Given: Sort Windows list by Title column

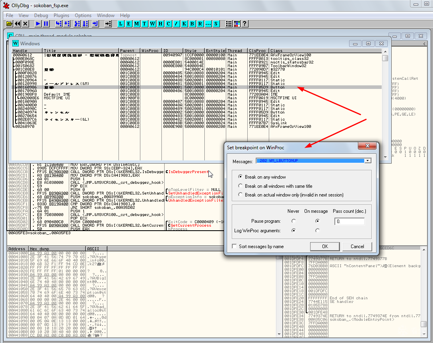Looking at the screenshot, I should pyautogui.click(x=81, y=51).
